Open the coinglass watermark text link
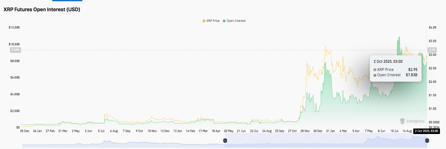The height and width of the screenshot is (149, 446). click(415, 121)
